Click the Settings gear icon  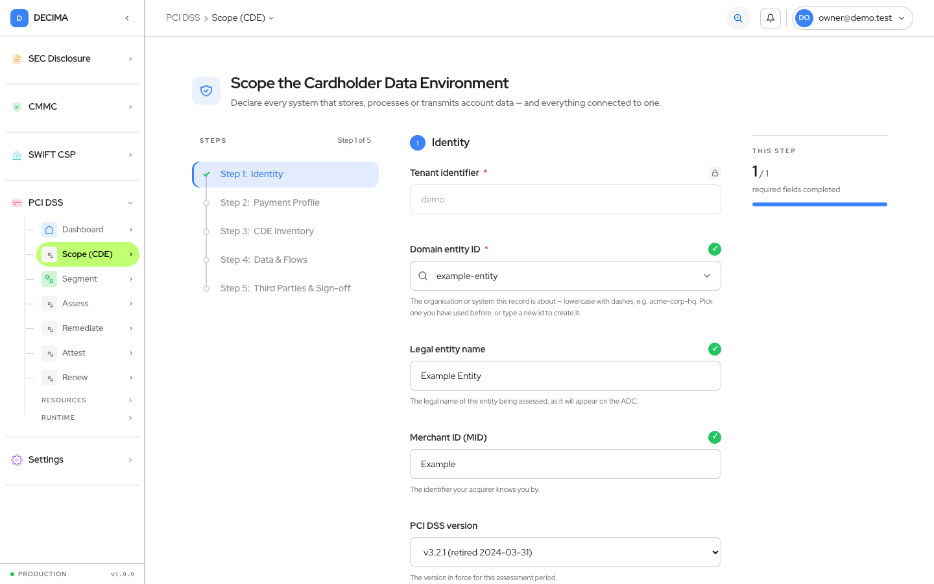point(17,460)
